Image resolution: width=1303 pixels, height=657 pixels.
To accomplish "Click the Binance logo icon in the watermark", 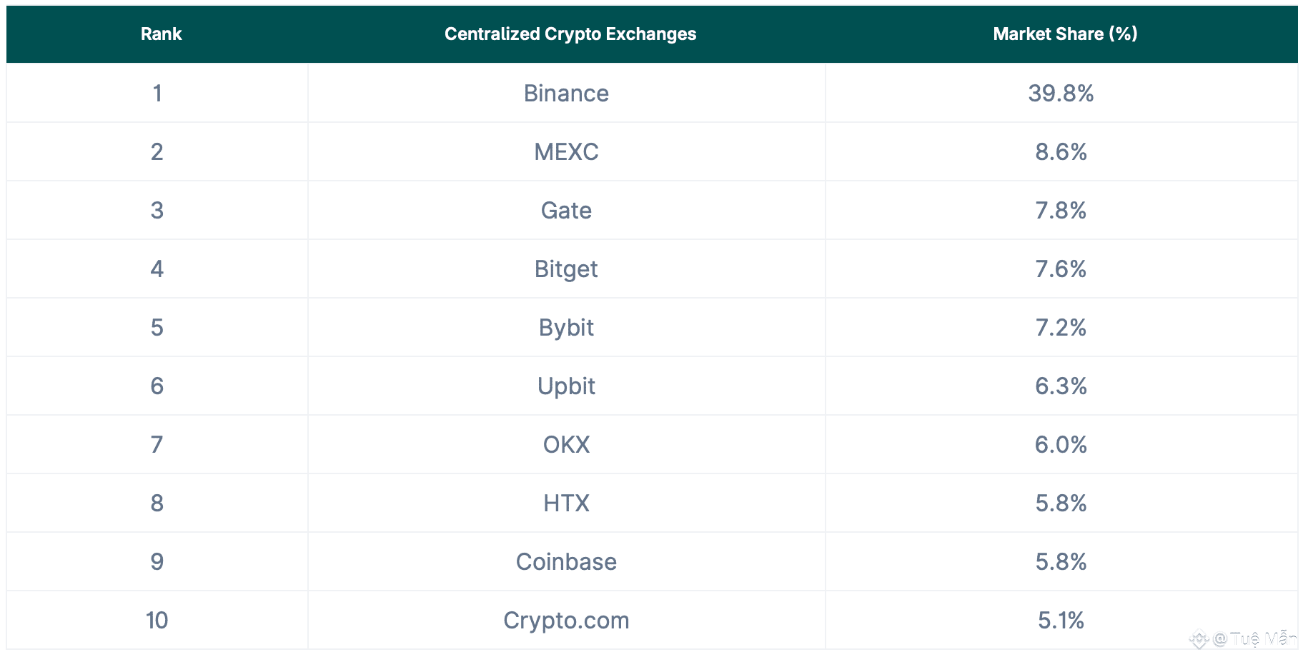I will point(1199,639).
